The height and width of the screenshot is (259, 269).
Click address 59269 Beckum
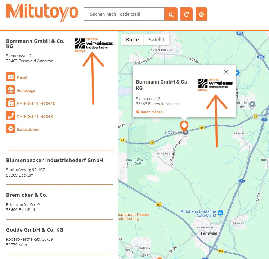[x=20, y=175]
